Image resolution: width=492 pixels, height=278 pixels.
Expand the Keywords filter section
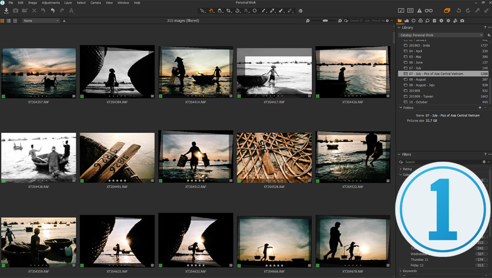tap(409, 271)
